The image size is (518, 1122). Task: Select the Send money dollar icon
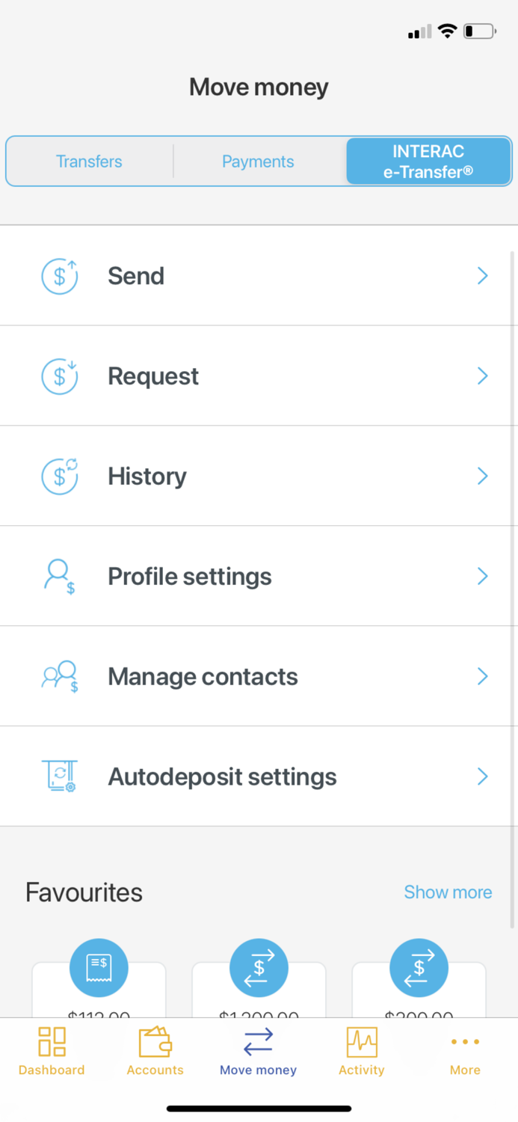[60, 275]
